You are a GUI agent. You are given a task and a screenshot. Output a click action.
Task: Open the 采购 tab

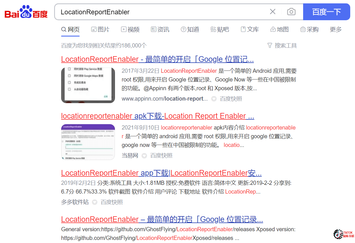click(309, 29)
